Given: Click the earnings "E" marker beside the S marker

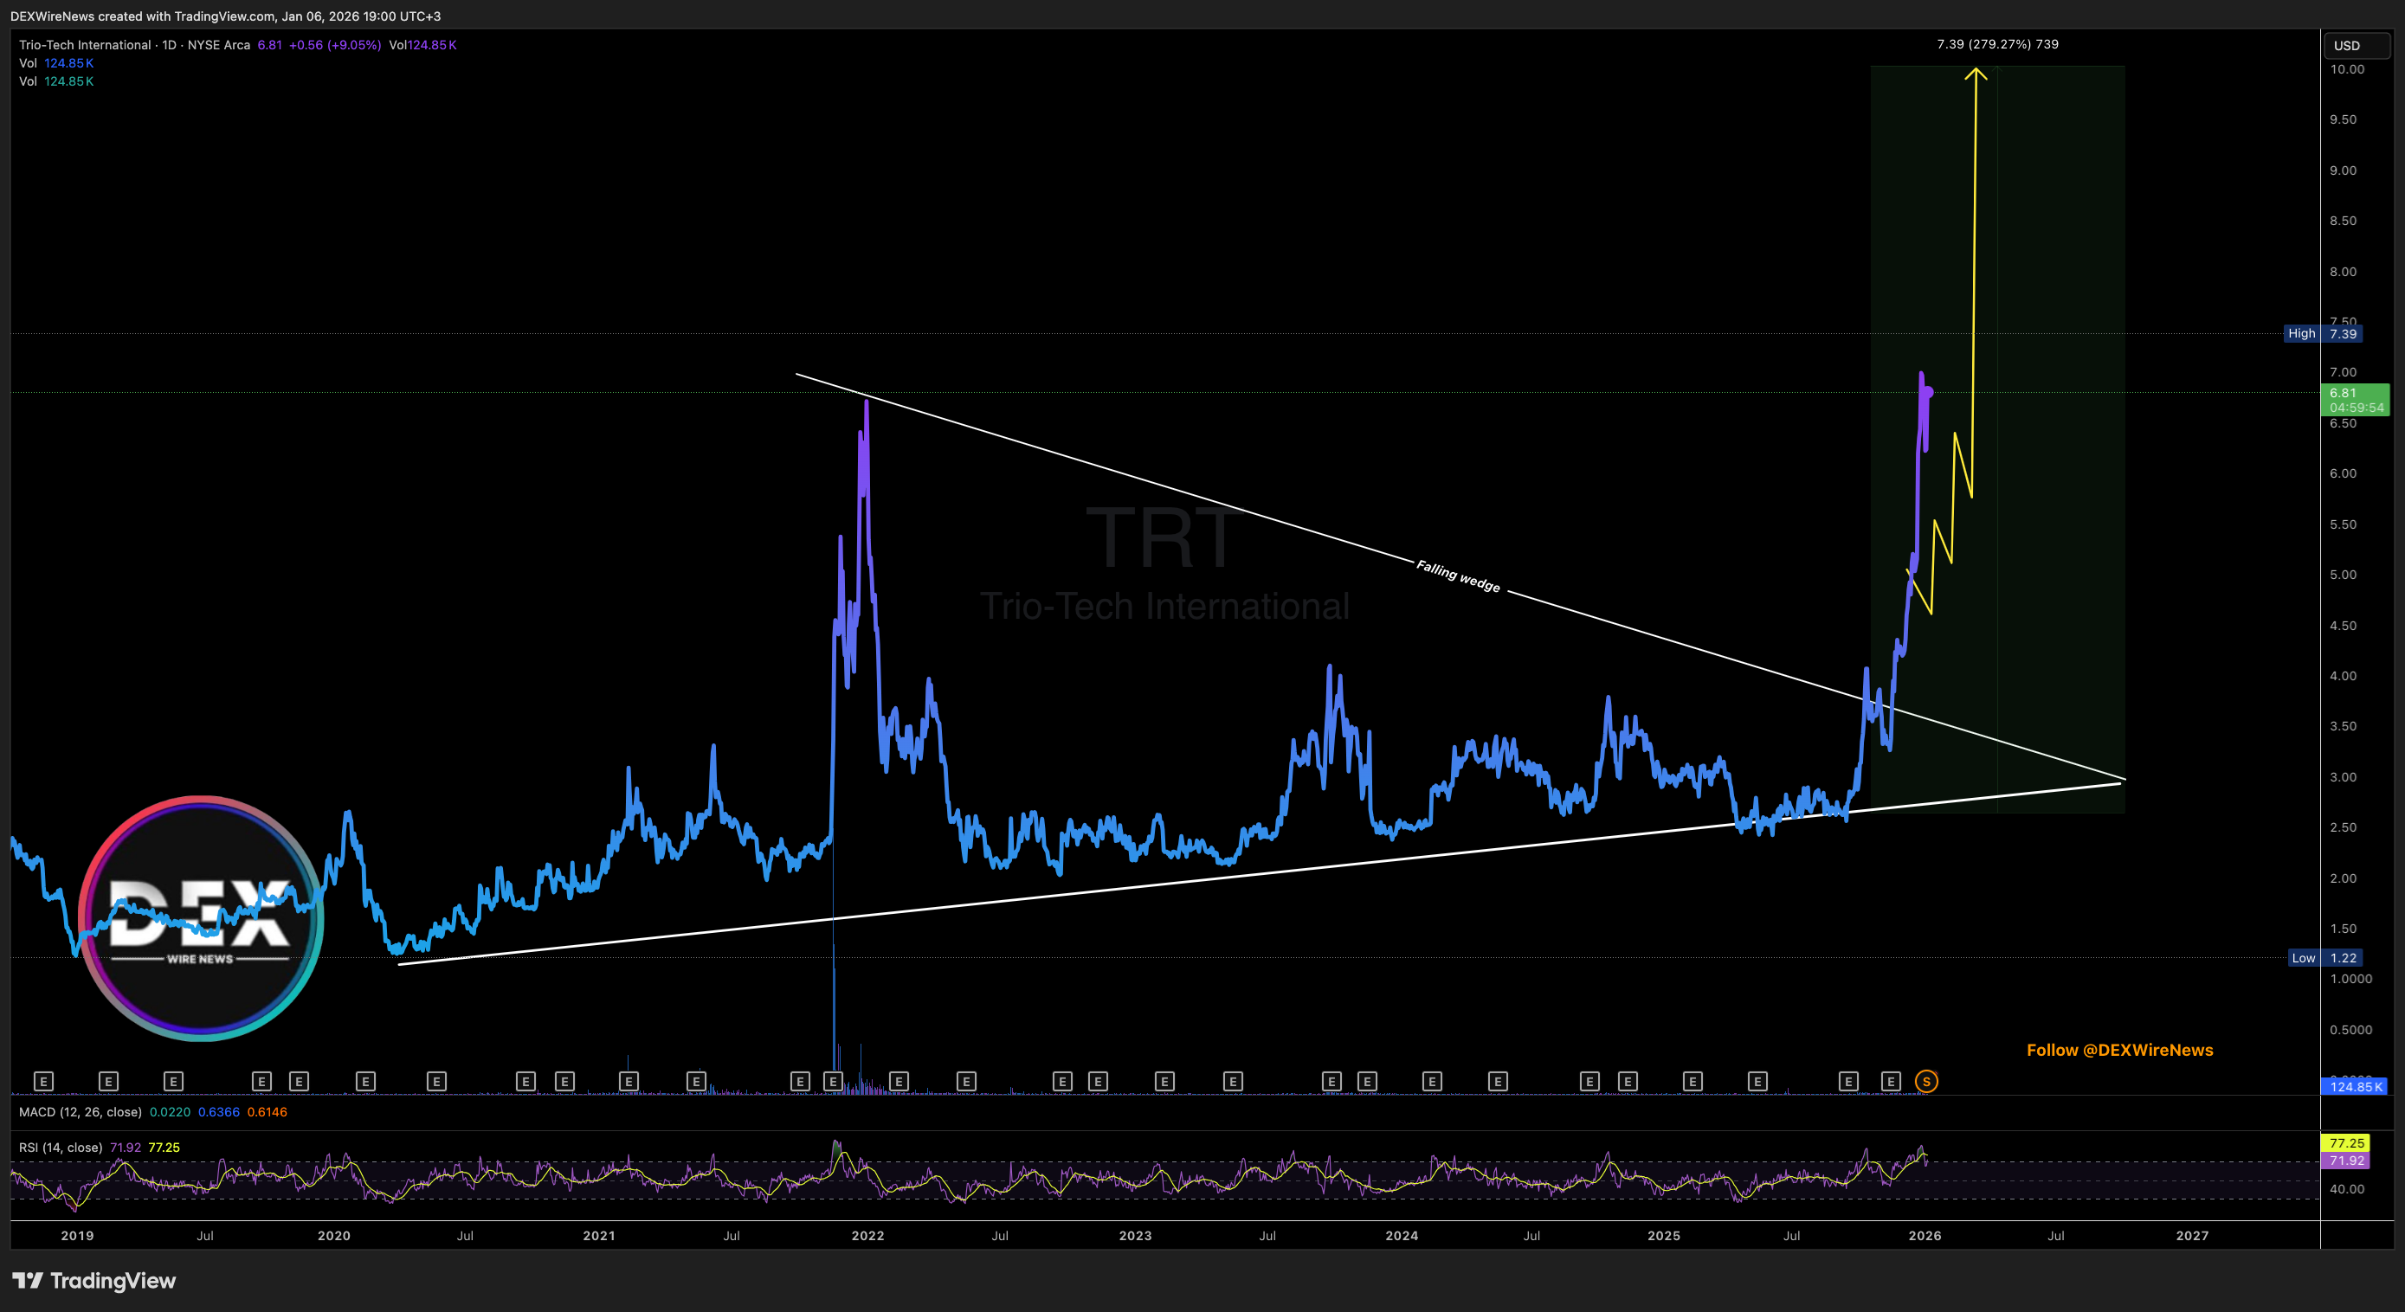Looking at the screenshot, I should click(1891, 1081).
